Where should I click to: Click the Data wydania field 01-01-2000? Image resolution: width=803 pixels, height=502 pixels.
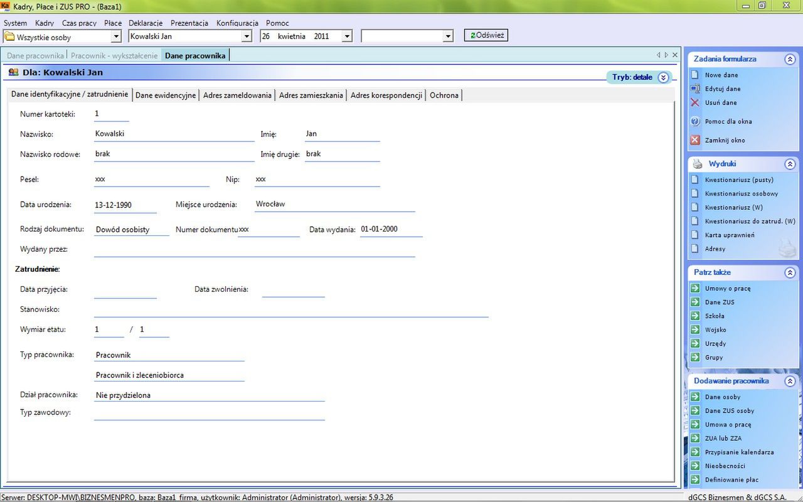click(x=391, y=229)
